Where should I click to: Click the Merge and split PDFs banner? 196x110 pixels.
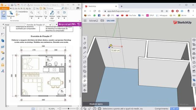click(x=70, y=24)
